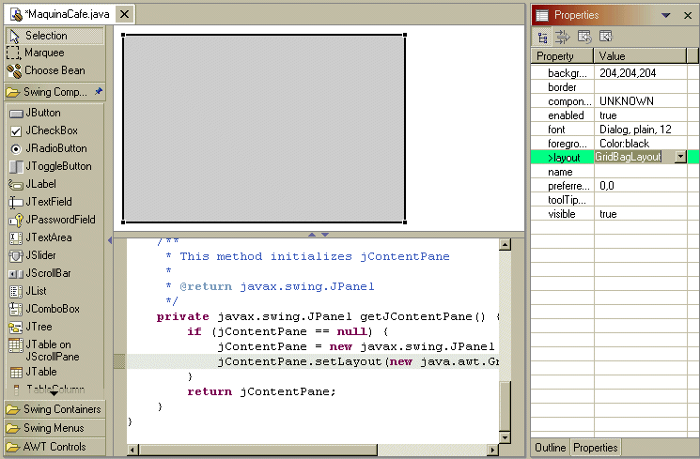Click the horizontal scrollbar thumb in source
This screenshot has height=459, width=700.
[258, 450]
